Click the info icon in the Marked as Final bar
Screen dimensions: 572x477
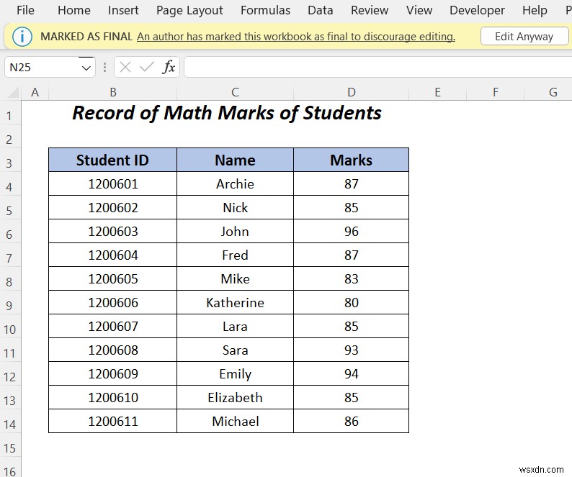(23, 37)
